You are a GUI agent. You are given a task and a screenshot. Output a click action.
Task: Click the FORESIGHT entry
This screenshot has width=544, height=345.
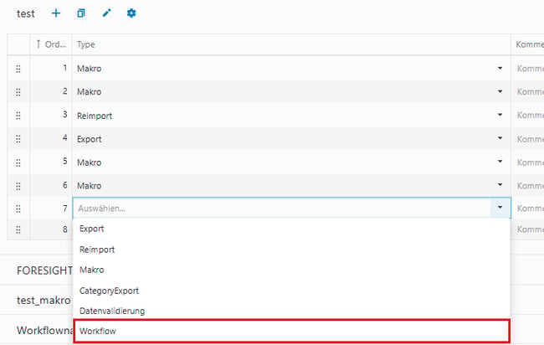click(x=44, y=270)
